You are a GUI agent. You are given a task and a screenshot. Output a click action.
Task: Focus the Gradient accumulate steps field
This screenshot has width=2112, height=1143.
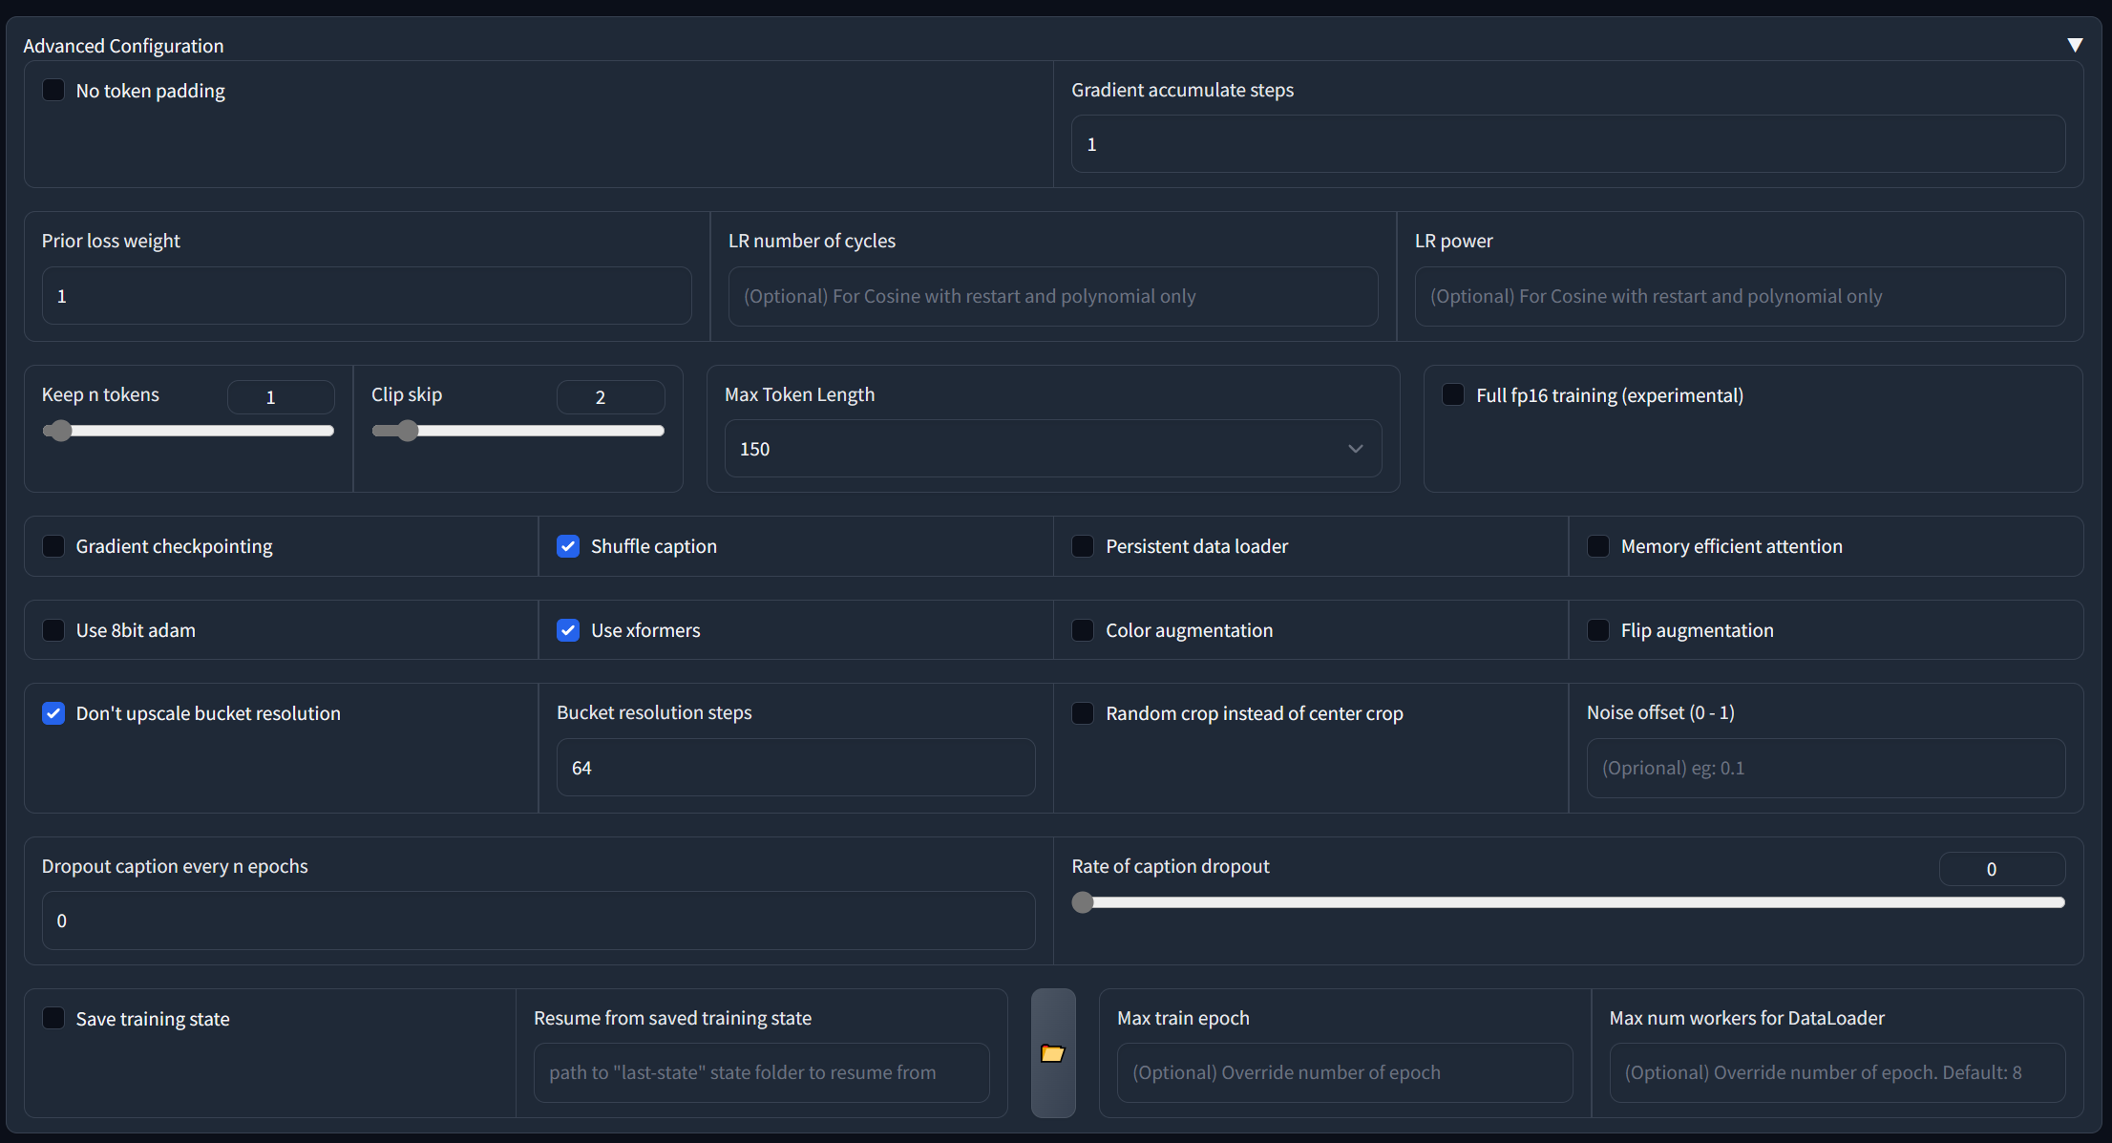point(1566,144)
